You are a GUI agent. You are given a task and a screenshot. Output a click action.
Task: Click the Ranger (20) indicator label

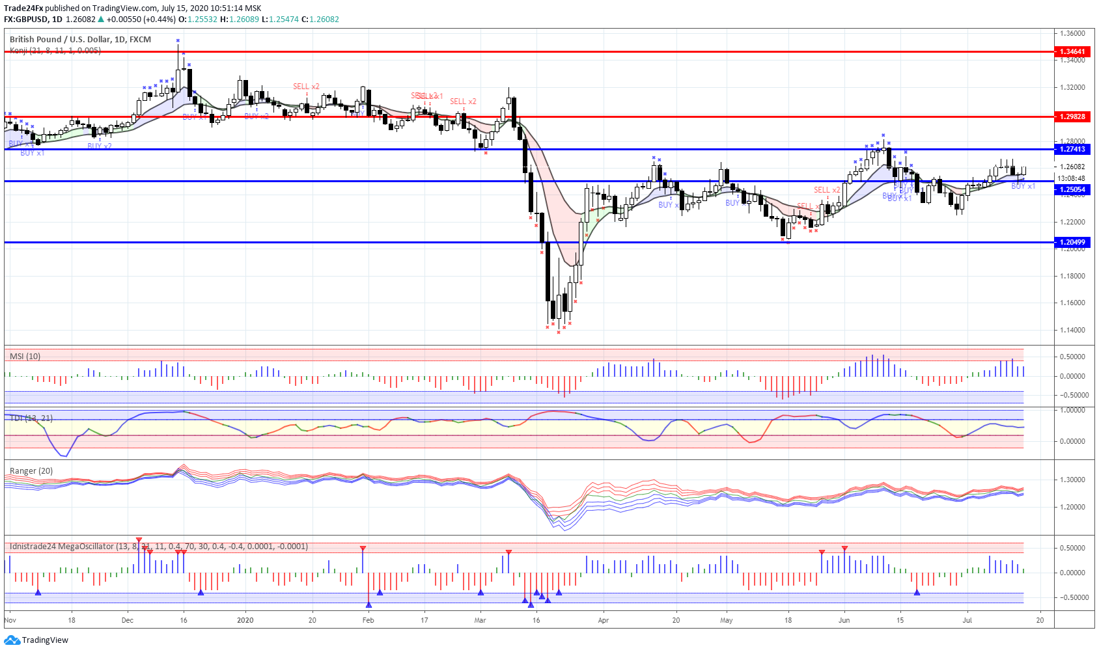click(31, 470)
